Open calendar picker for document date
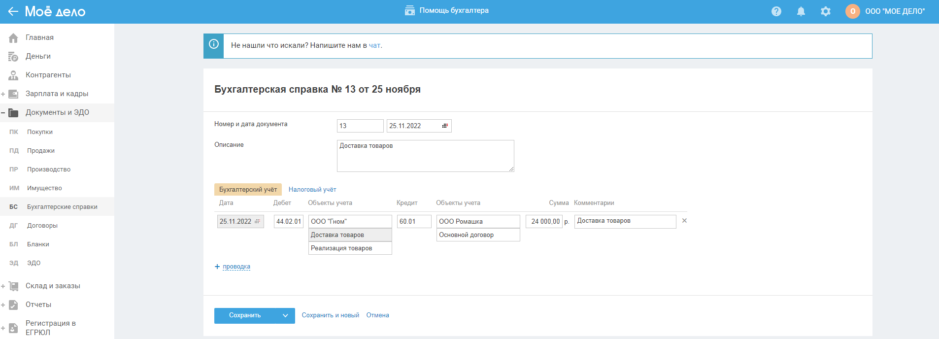The height and width of the screenshot is (339, 939). click(x=445, y=126)
